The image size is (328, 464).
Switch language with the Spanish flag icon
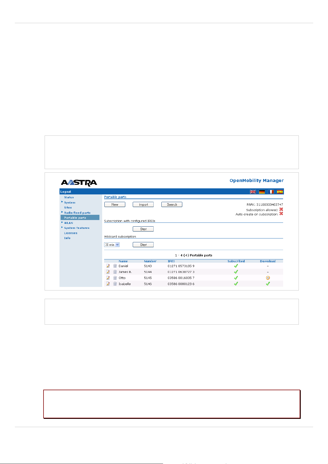280,192
